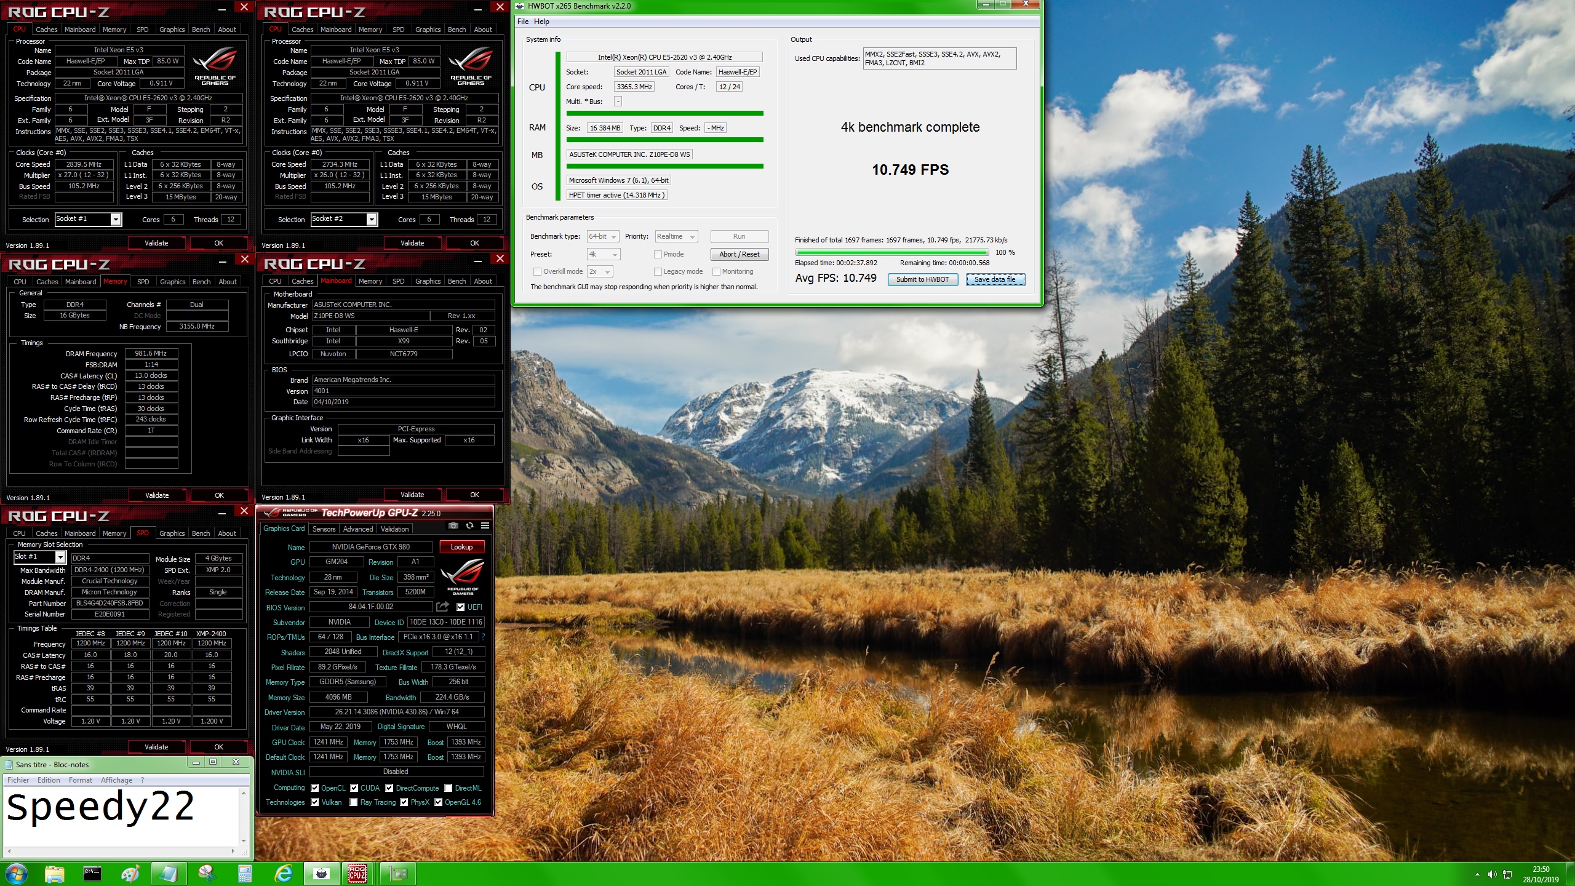Click the Abort / Reset button

[739, 254]
